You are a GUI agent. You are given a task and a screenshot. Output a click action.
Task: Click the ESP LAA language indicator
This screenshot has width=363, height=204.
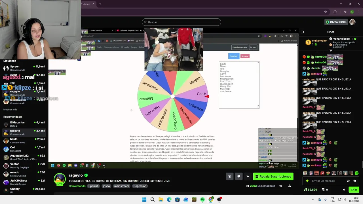pyautogui.click(x=333, y=199)
